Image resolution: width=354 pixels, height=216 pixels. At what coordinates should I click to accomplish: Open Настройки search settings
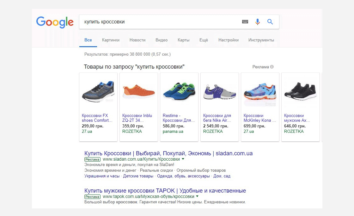coord(229,40)
